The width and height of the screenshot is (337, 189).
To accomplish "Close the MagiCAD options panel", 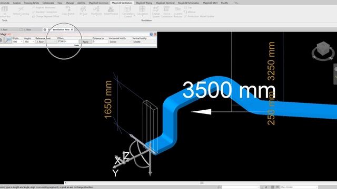I will [x=155, y=34].
